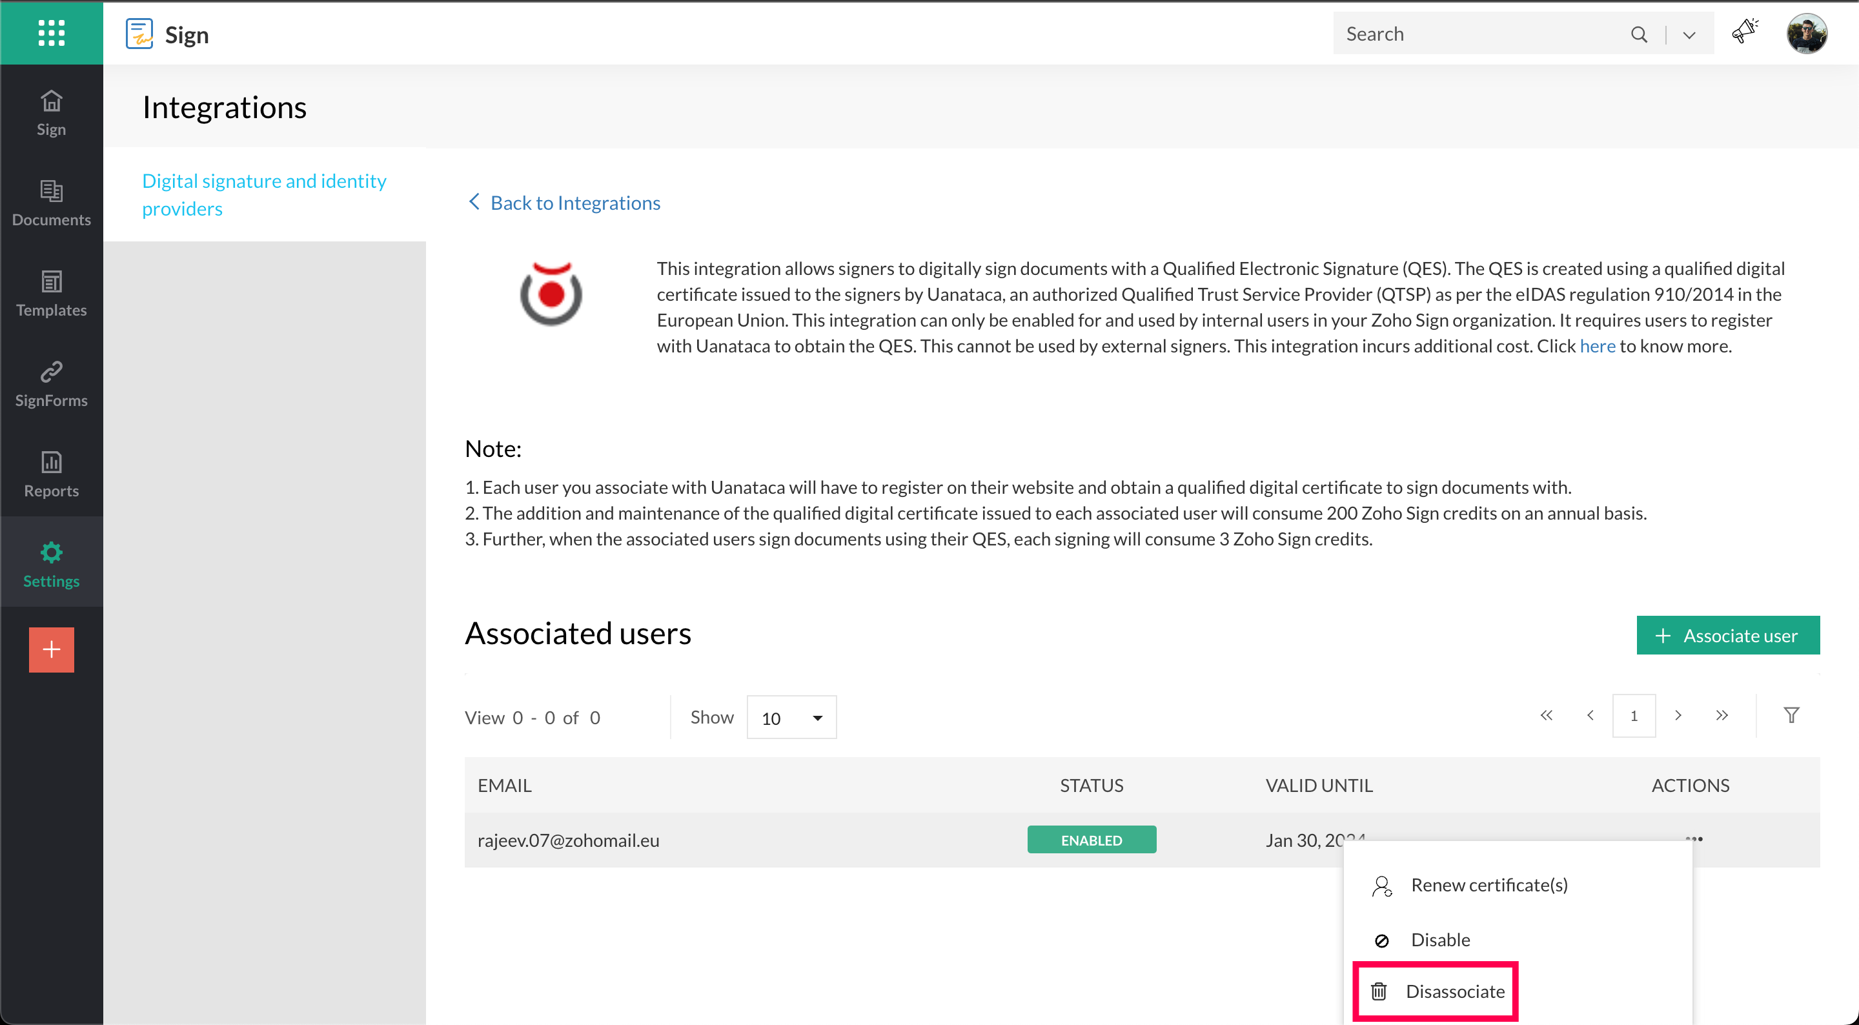1859x1025 pixels.
Task: Open SignForms link icon
Action: click(x=51, y=383)
